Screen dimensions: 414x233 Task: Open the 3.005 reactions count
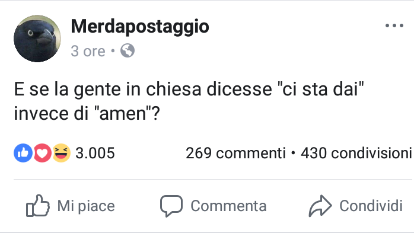click(x=95, y=153)
